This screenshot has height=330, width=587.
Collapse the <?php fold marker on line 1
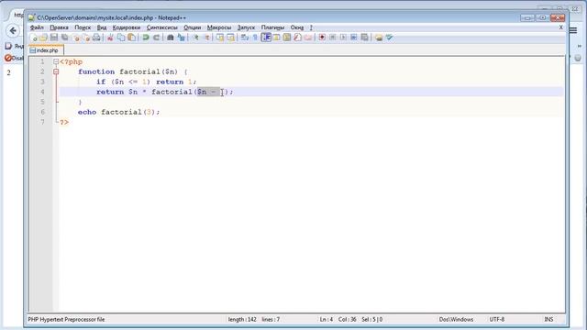point(56,61)
